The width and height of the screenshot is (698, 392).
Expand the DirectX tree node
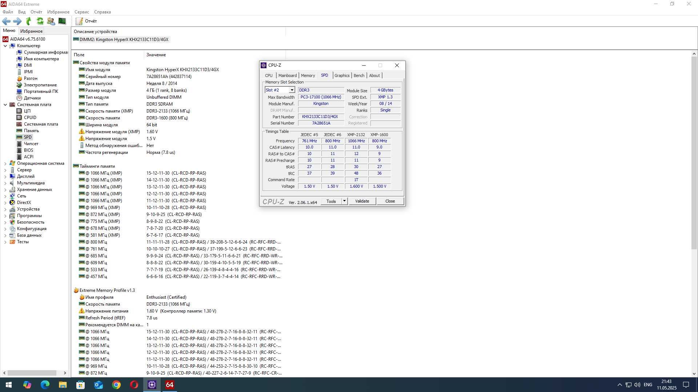(5, 203)
